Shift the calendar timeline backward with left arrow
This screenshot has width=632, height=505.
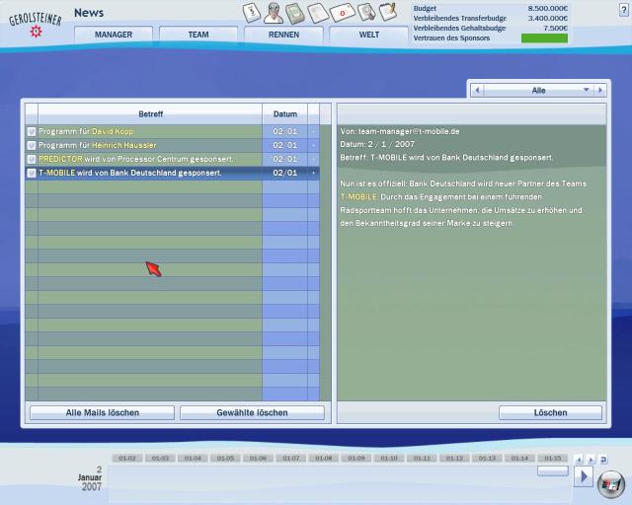point(580,460)
